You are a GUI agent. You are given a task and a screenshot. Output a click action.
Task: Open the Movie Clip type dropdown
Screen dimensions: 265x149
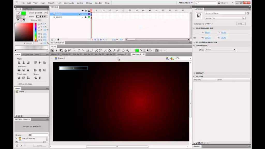225,18
